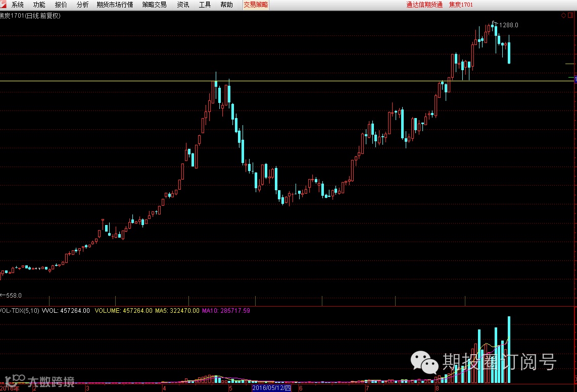Click the 通达信期货通 title text
The image size is (577, 392).
pos(424,5)
